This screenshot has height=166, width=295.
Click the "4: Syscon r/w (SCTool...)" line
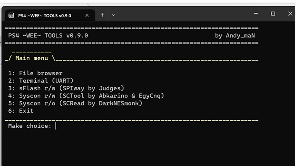point(86,96)
